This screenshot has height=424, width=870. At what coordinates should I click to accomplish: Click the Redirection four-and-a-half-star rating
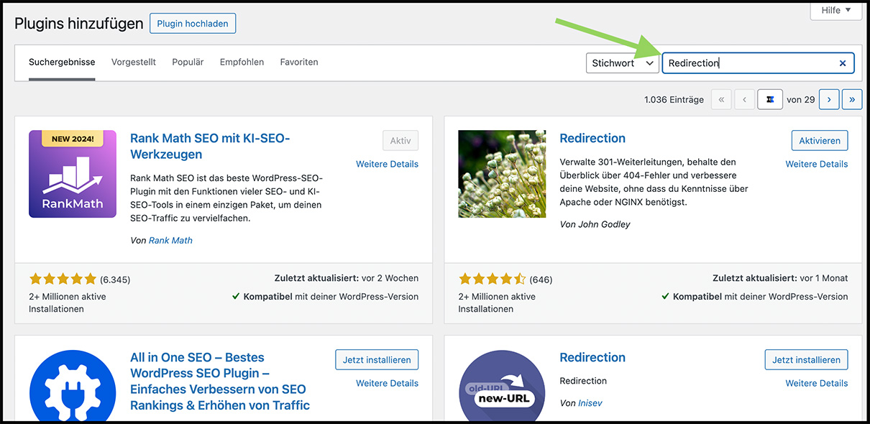(x=493, y=279)
